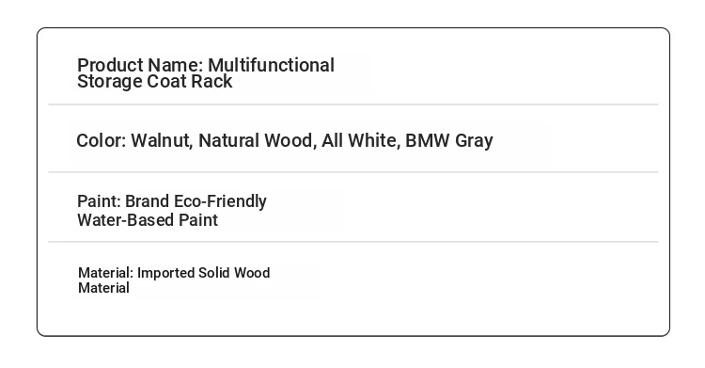The width and height of the screenshot is (705, 368).
Task: Click the second 'Material' word line
Action: [103, 288]
